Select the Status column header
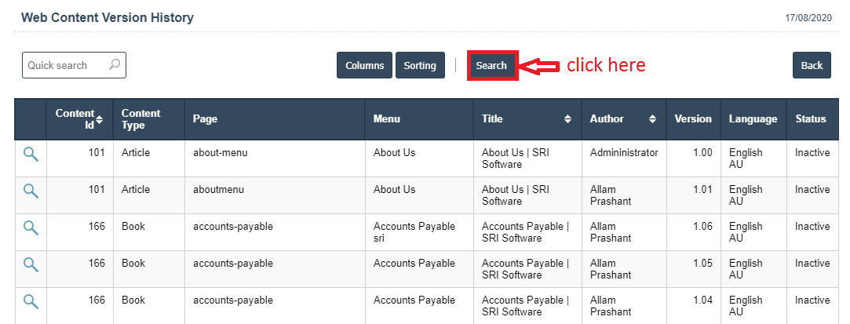The height and width of the screenshot is (324, 850). (811, 119)
